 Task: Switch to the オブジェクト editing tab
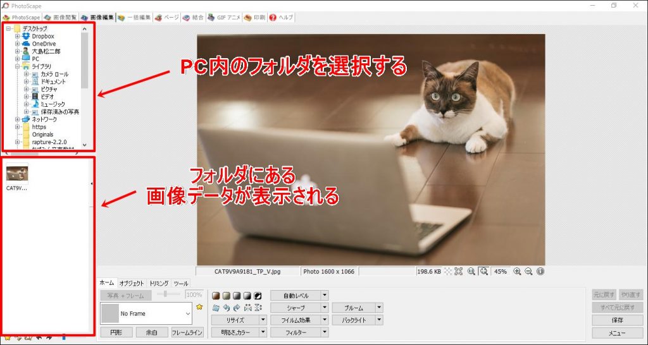tap(132, 283)
